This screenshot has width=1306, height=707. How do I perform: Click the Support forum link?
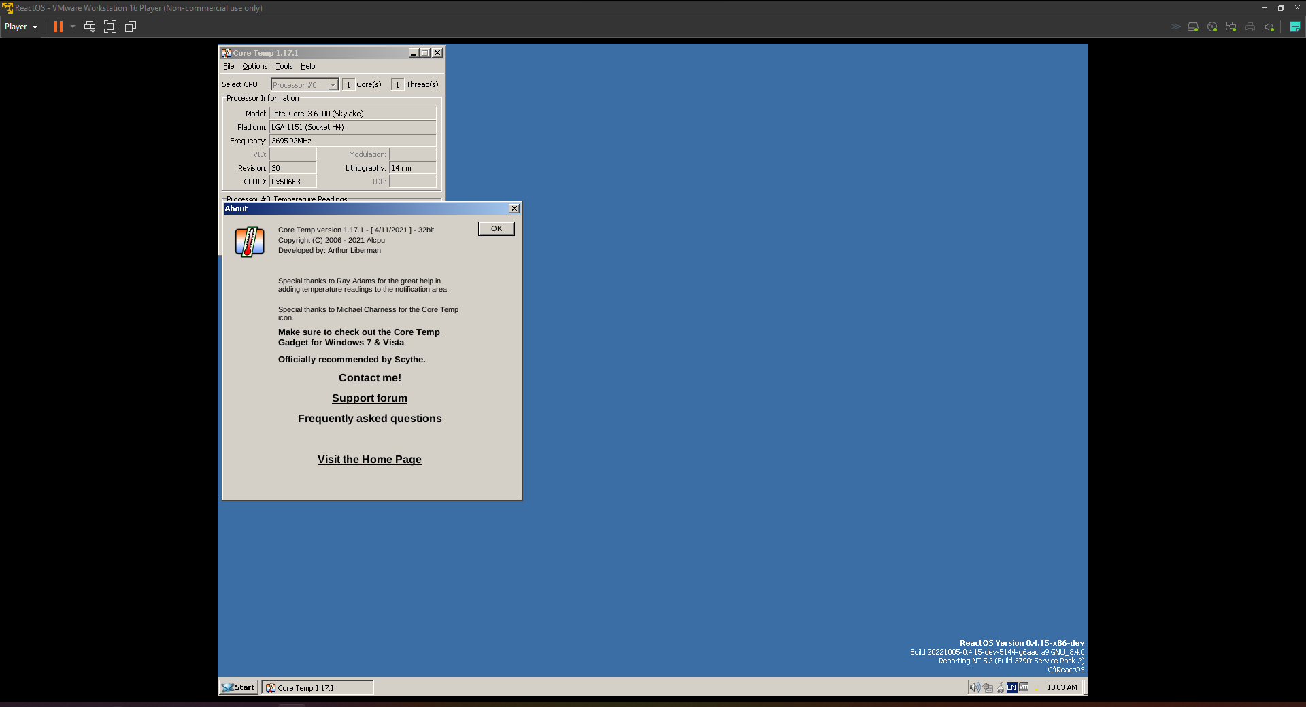tap(369, 398)
